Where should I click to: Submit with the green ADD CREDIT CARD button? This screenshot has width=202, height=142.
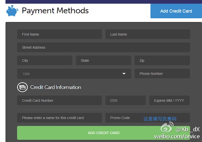click(103, 133)
